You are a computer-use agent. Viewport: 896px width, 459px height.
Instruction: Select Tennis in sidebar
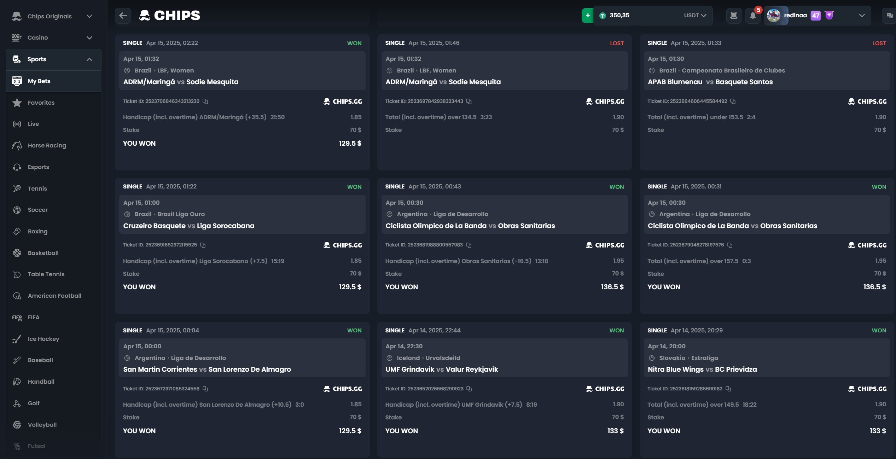click(37, 188)
